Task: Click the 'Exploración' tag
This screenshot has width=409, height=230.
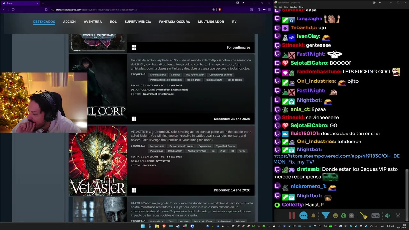Action: click(x=204, y=146)
